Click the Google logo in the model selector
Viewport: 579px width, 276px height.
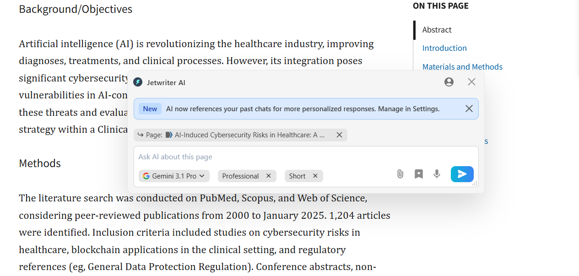[146, 176]
